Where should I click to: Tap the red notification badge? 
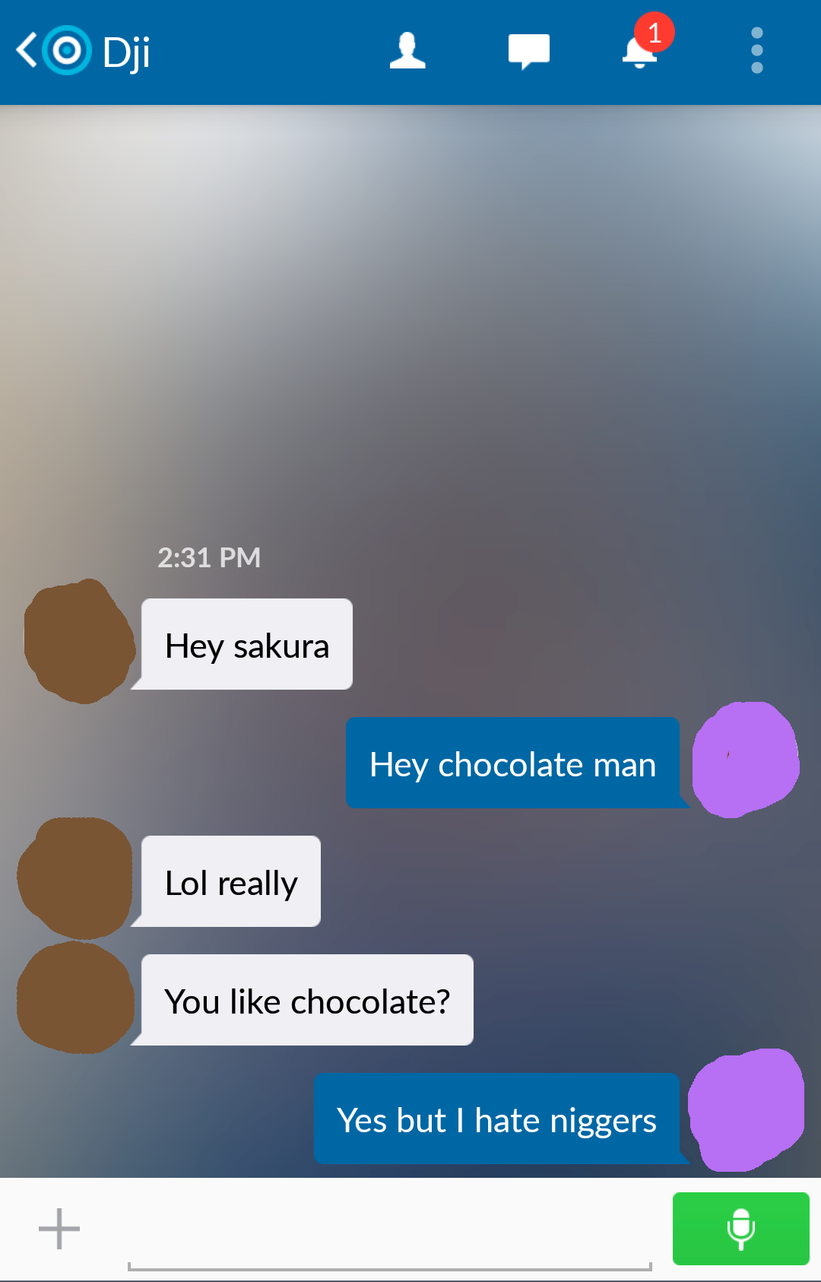click(x=655, y=33)
